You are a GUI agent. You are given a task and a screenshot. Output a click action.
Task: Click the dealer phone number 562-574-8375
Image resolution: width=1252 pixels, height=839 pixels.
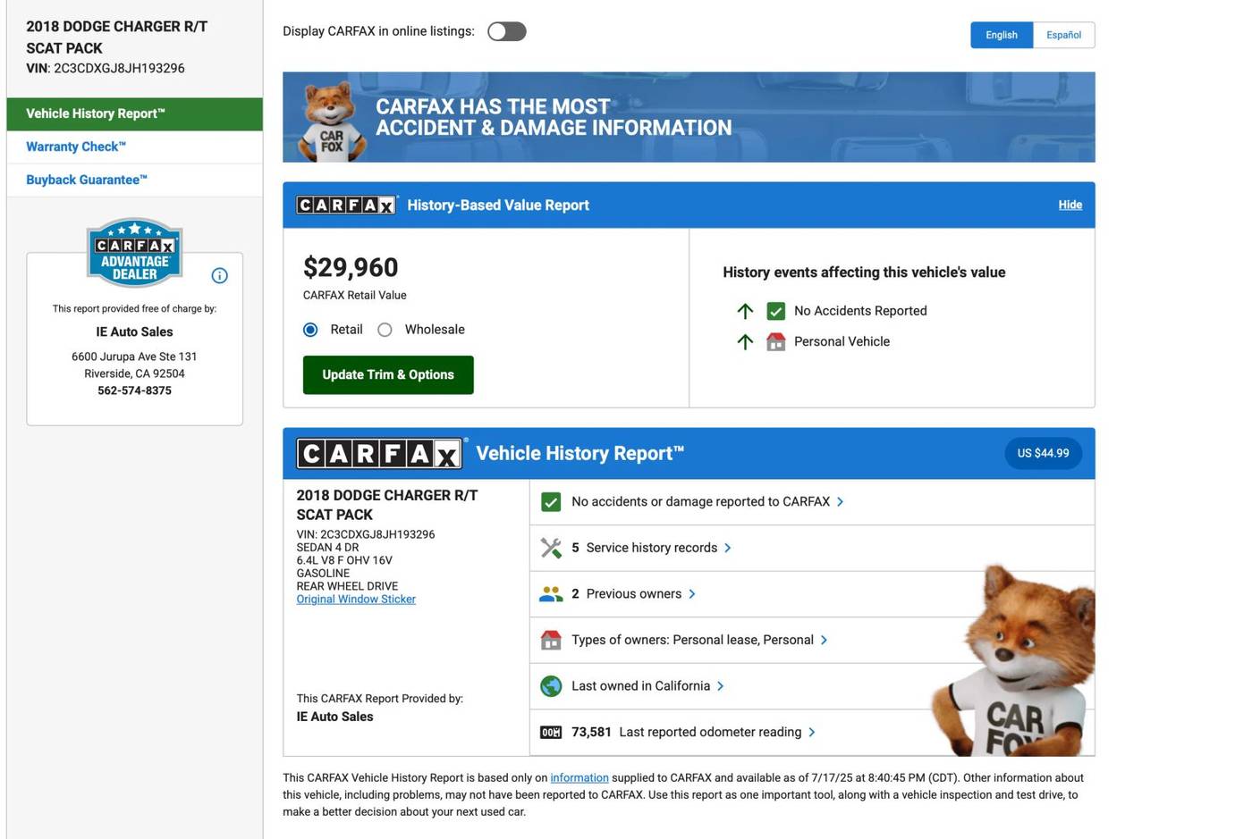(134, 391)
